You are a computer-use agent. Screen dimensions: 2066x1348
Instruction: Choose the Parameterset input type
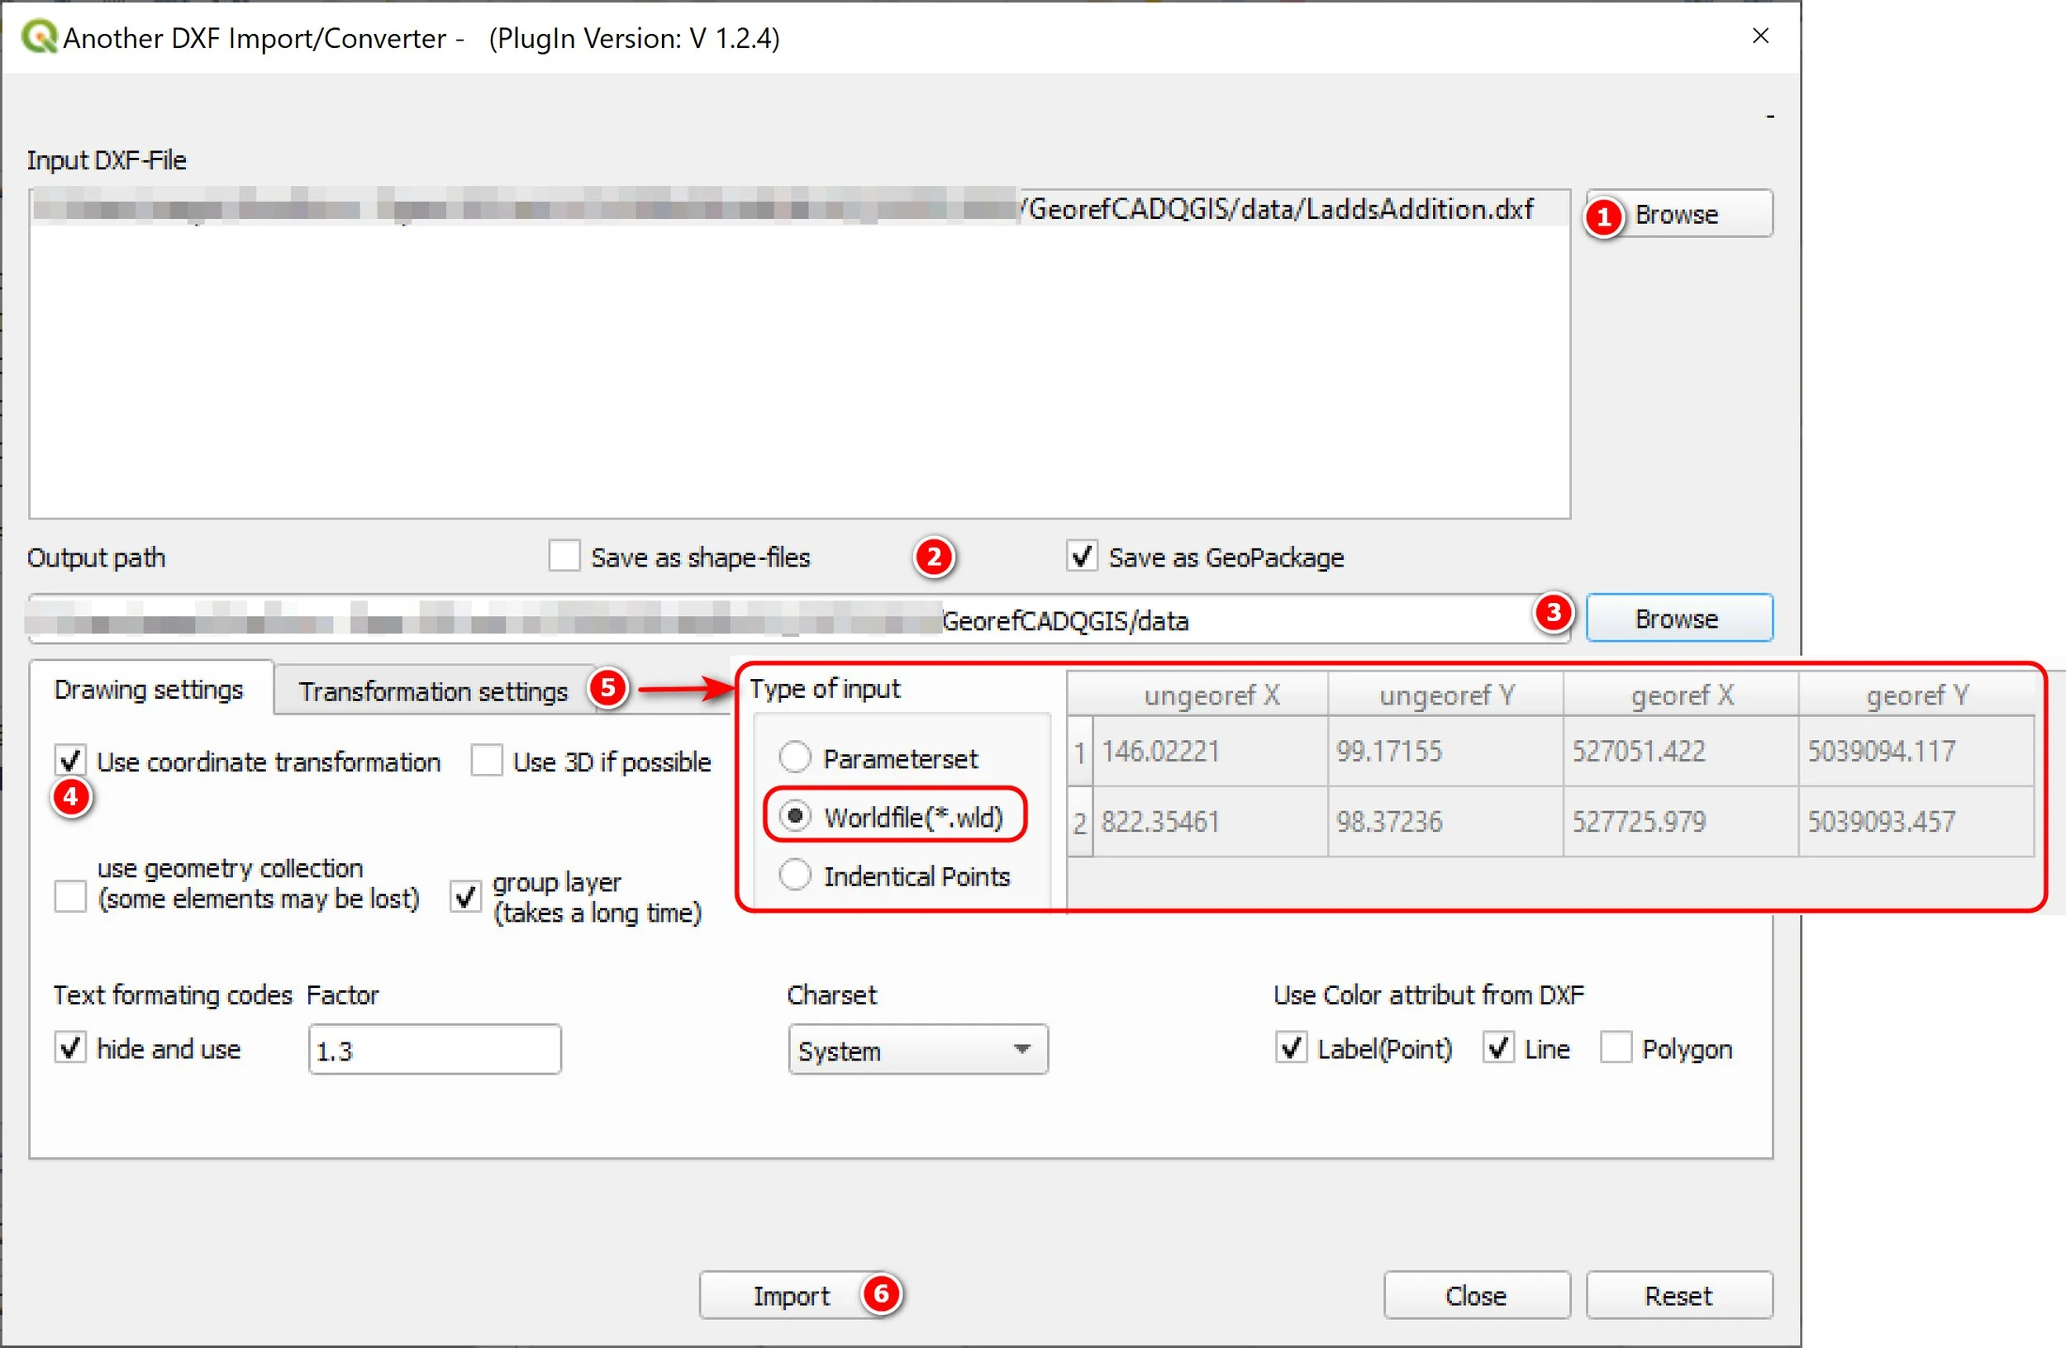point(795,757)
